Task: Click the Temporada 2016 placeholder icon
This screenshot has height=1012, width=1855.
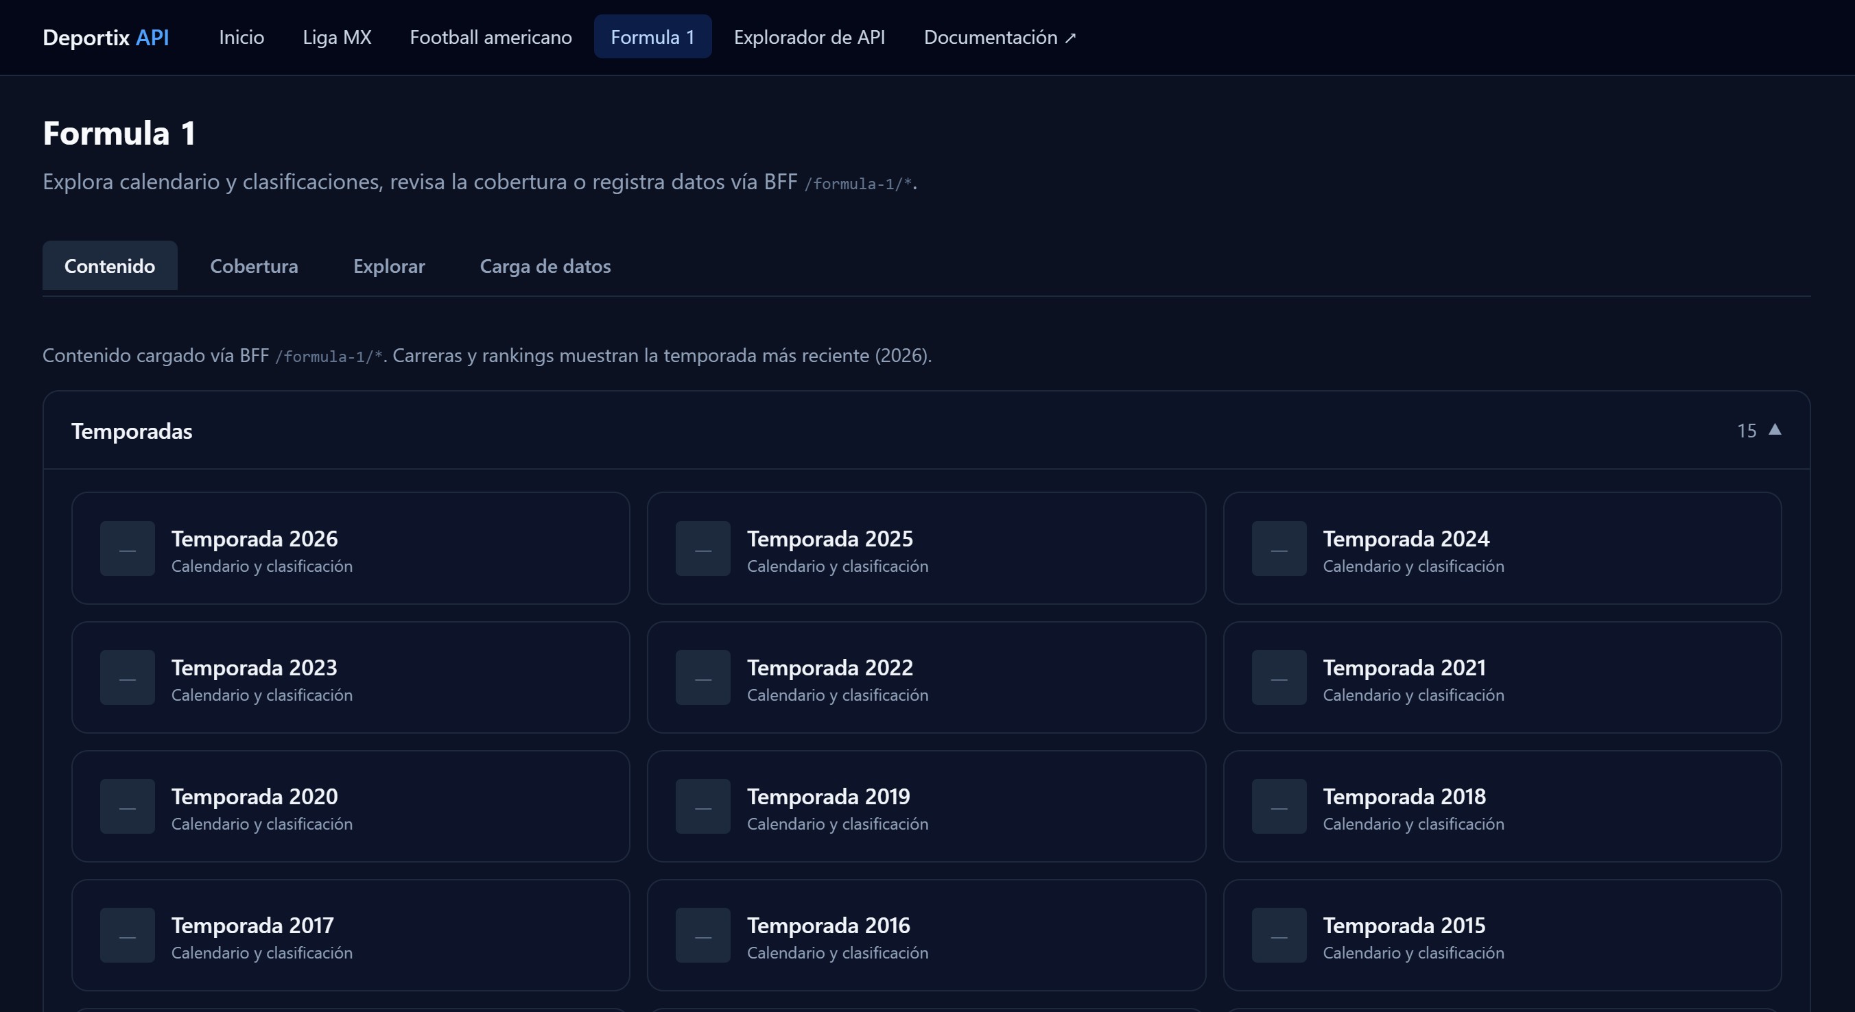Action: (x=702, y=935)
